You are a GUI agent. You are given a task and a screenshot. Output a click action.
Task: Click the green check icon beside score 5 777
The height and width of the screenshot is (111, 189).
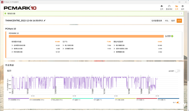click(172, 36)
